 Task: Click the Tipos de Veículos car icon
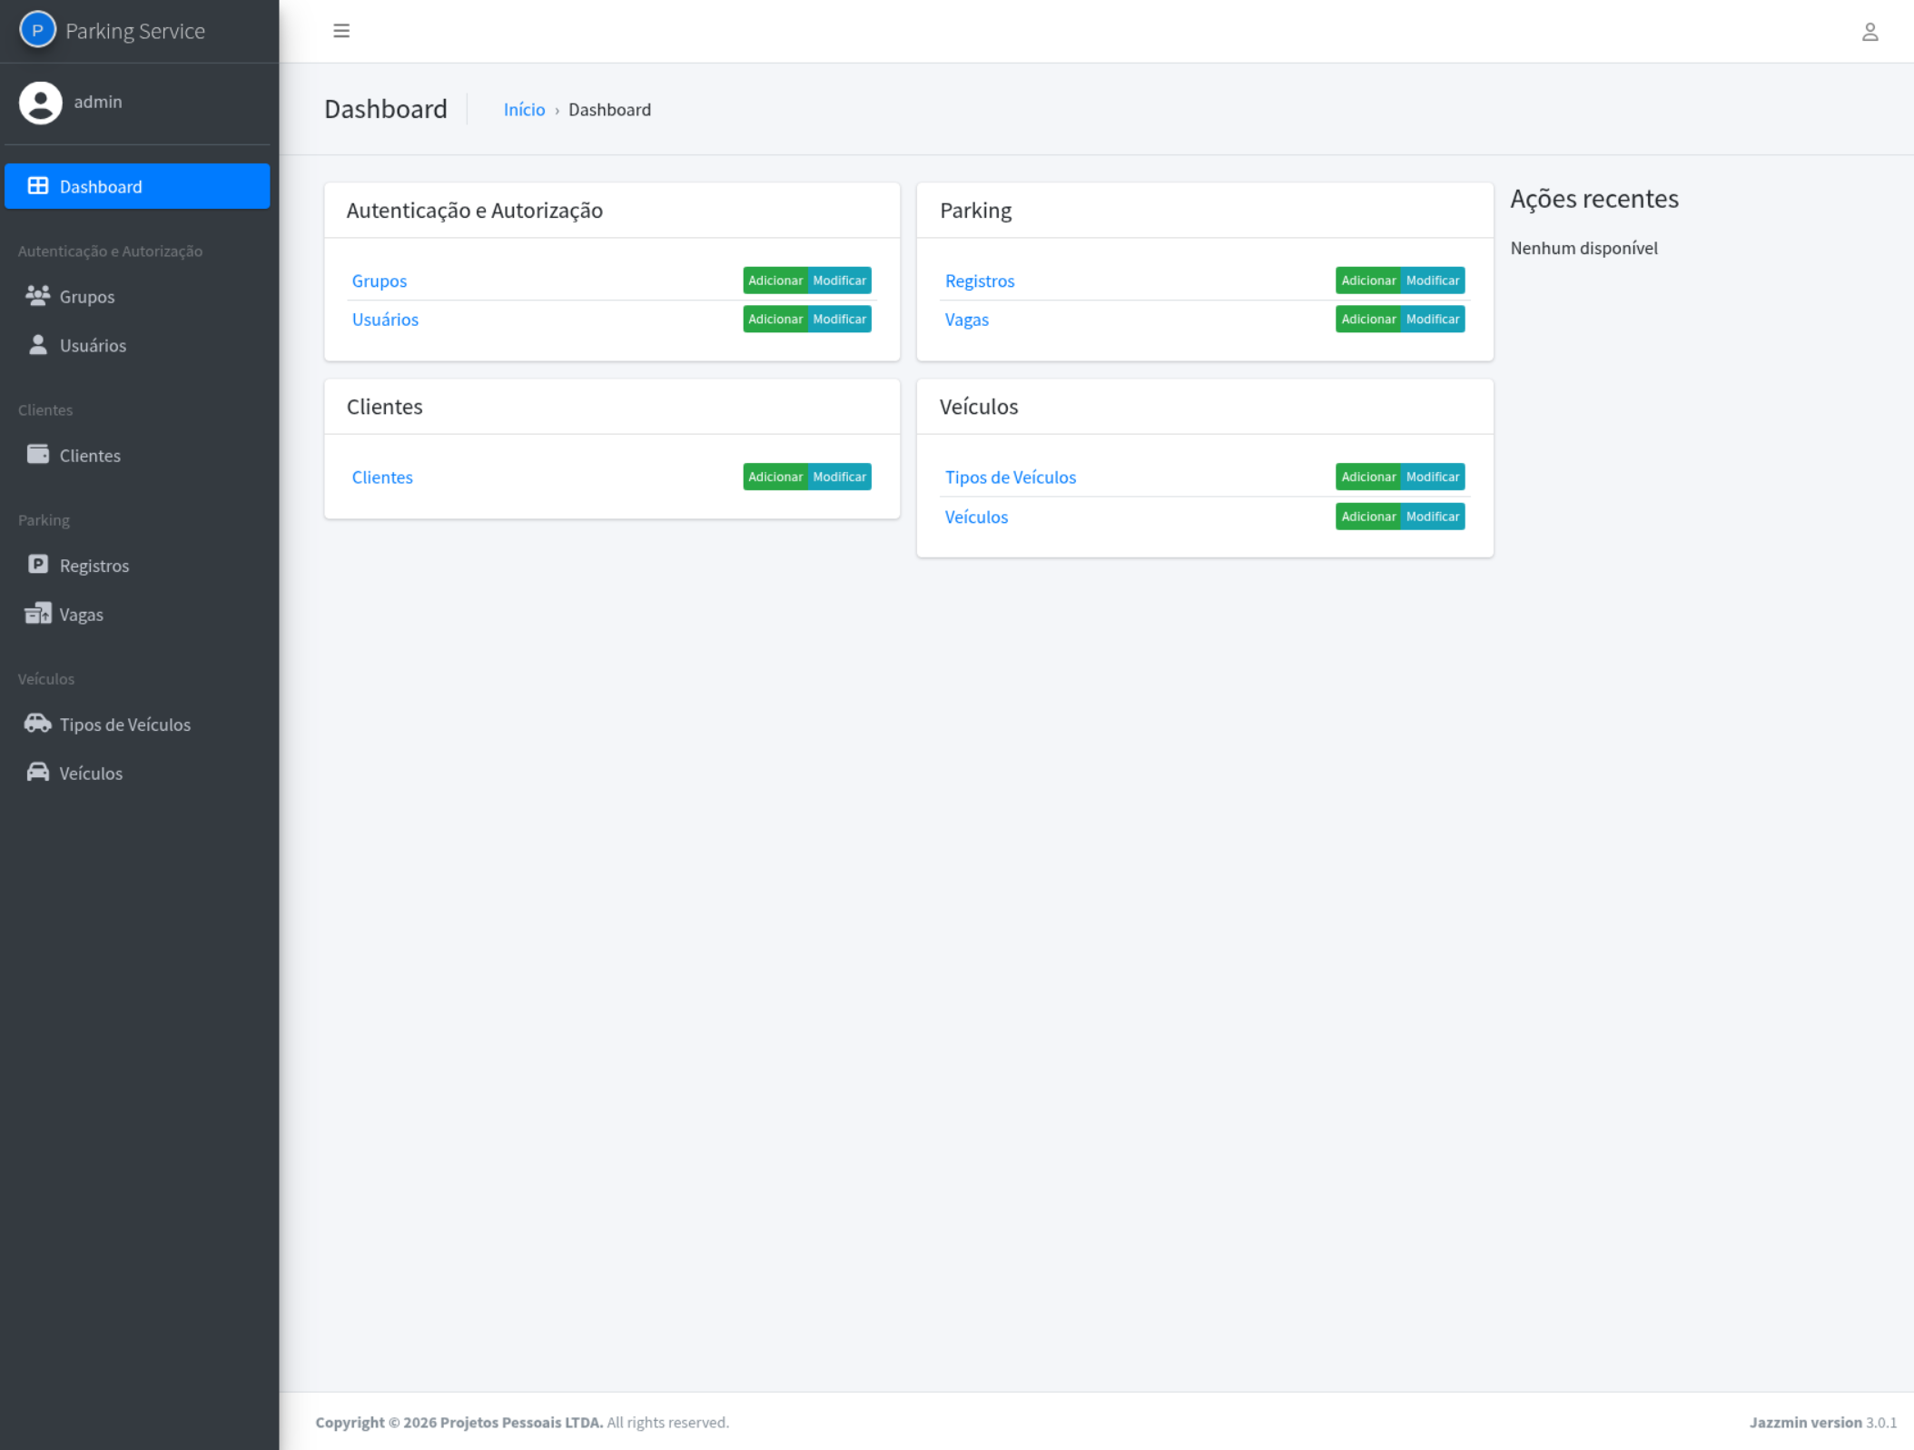(x=37, y=723)
